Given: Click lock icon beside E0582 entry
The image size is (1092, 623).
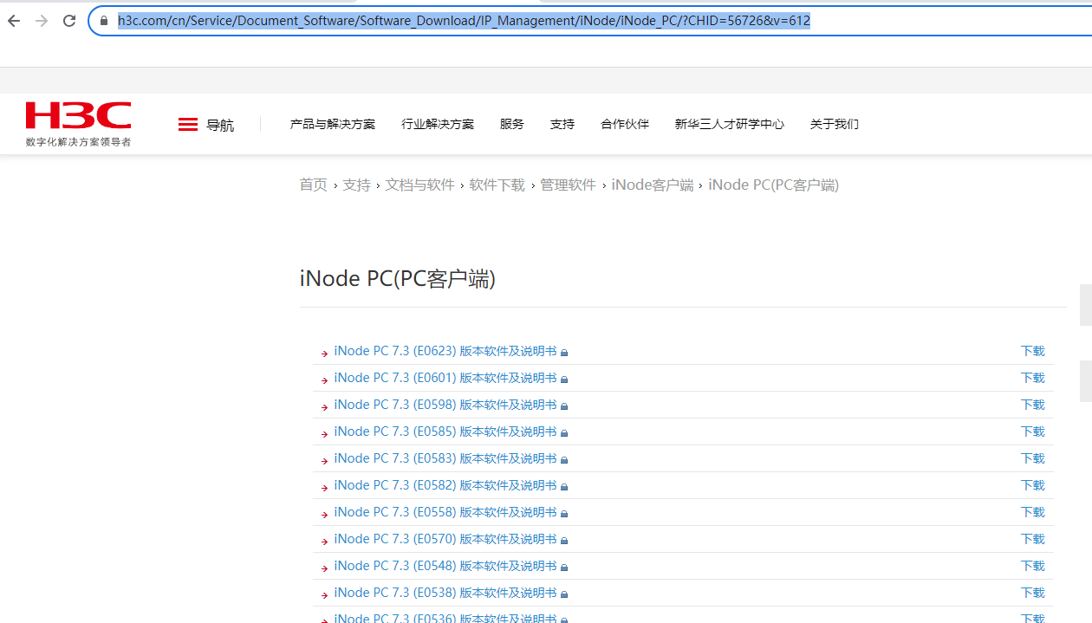Looking at the screenshot, I should pos(564,487).
